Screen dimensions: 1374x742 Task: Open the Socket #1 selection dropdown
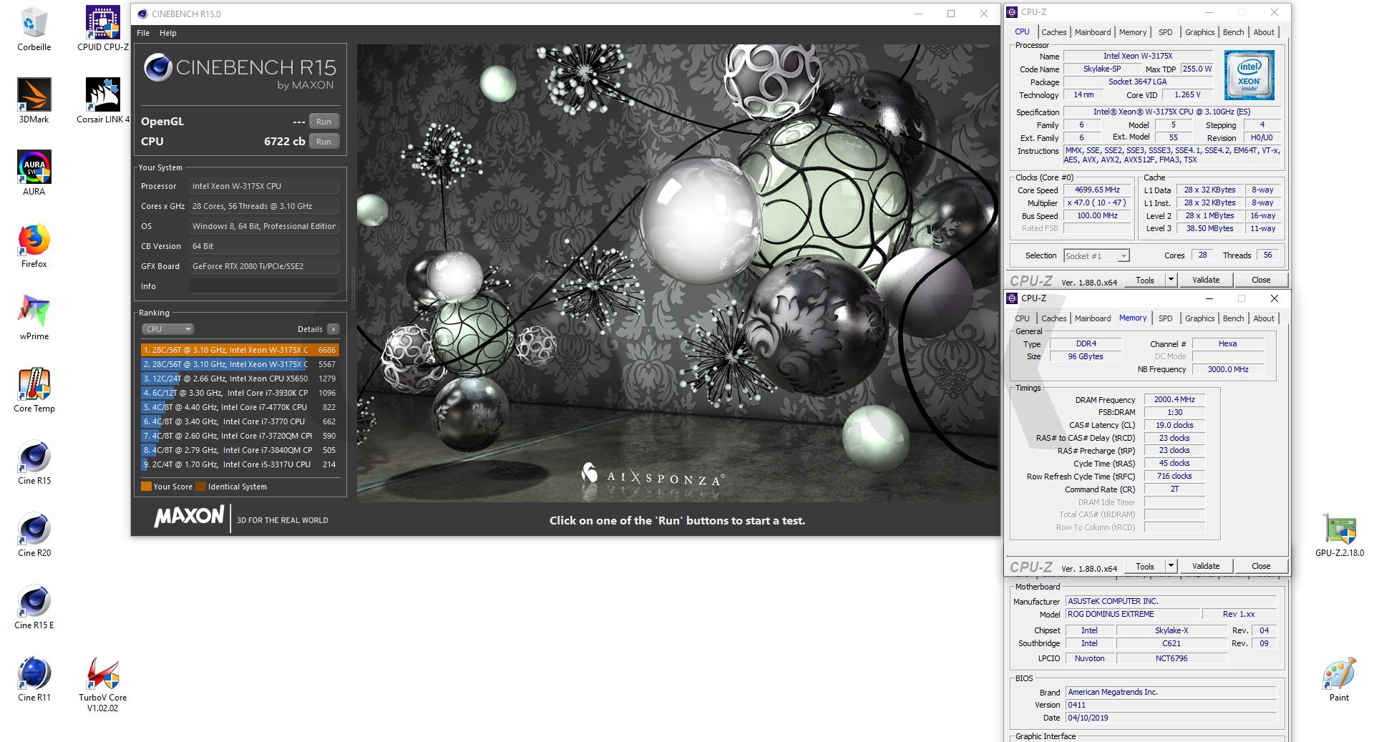[1096, 256]
